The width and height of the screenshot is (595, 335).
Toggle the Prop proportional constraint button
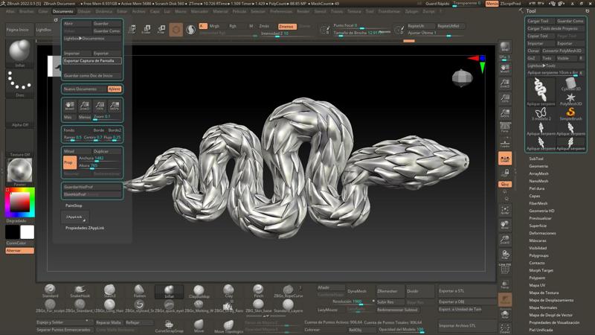point(69,162)
